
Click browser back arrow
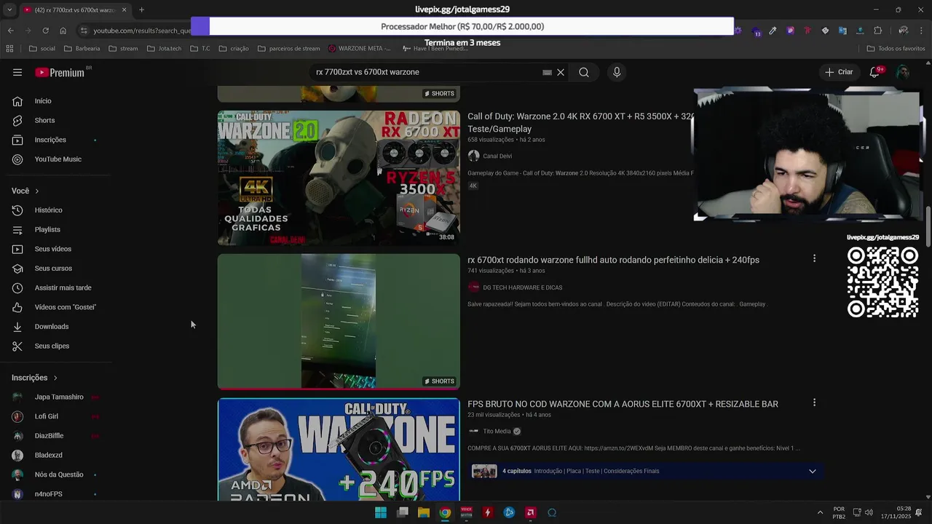10,31
